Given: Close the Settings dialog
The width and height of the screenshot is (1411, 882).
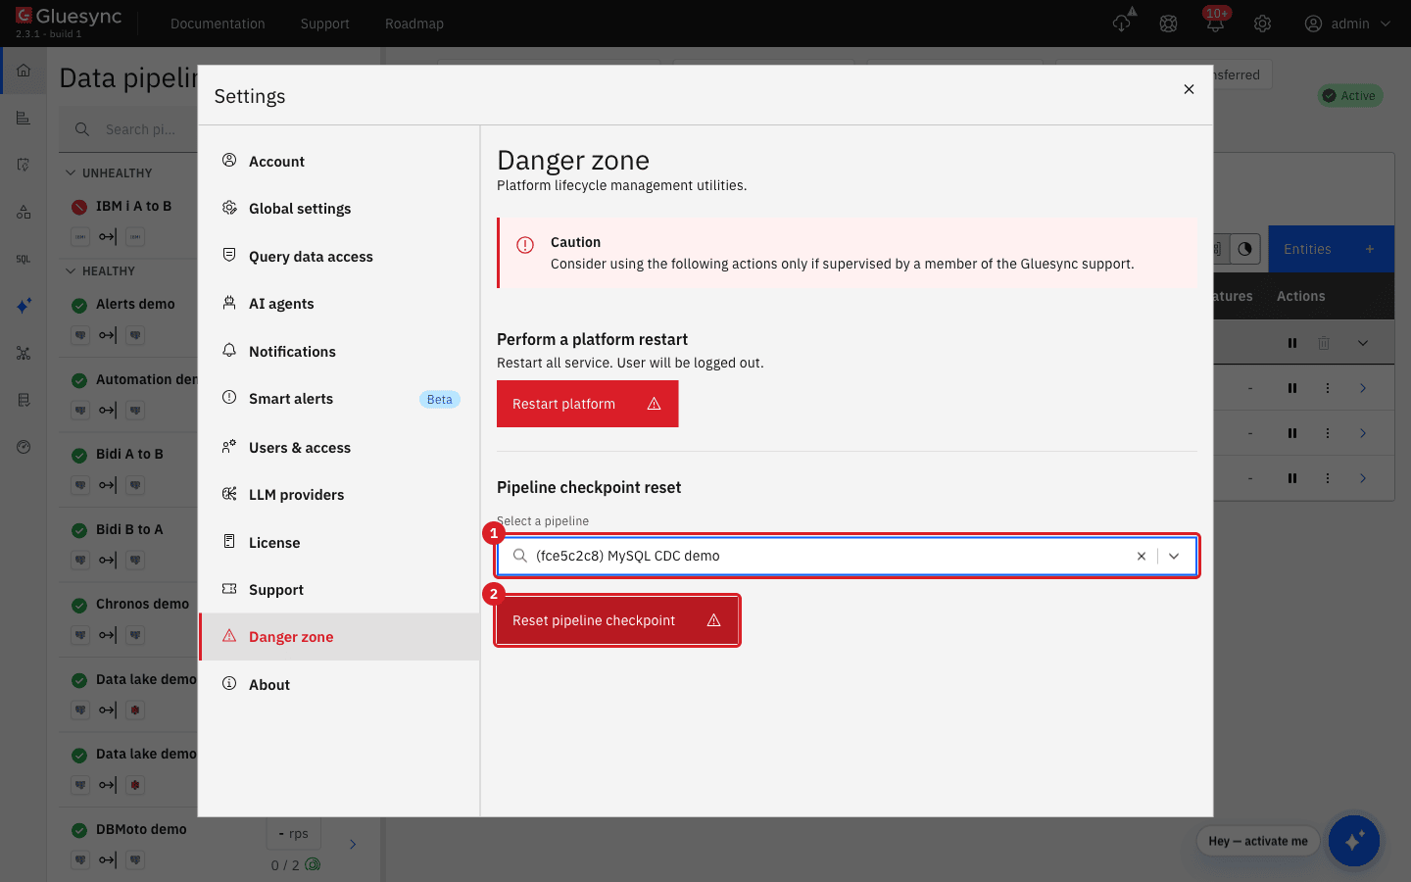Looking at the screenshot, I should [x=1189, y=89].
